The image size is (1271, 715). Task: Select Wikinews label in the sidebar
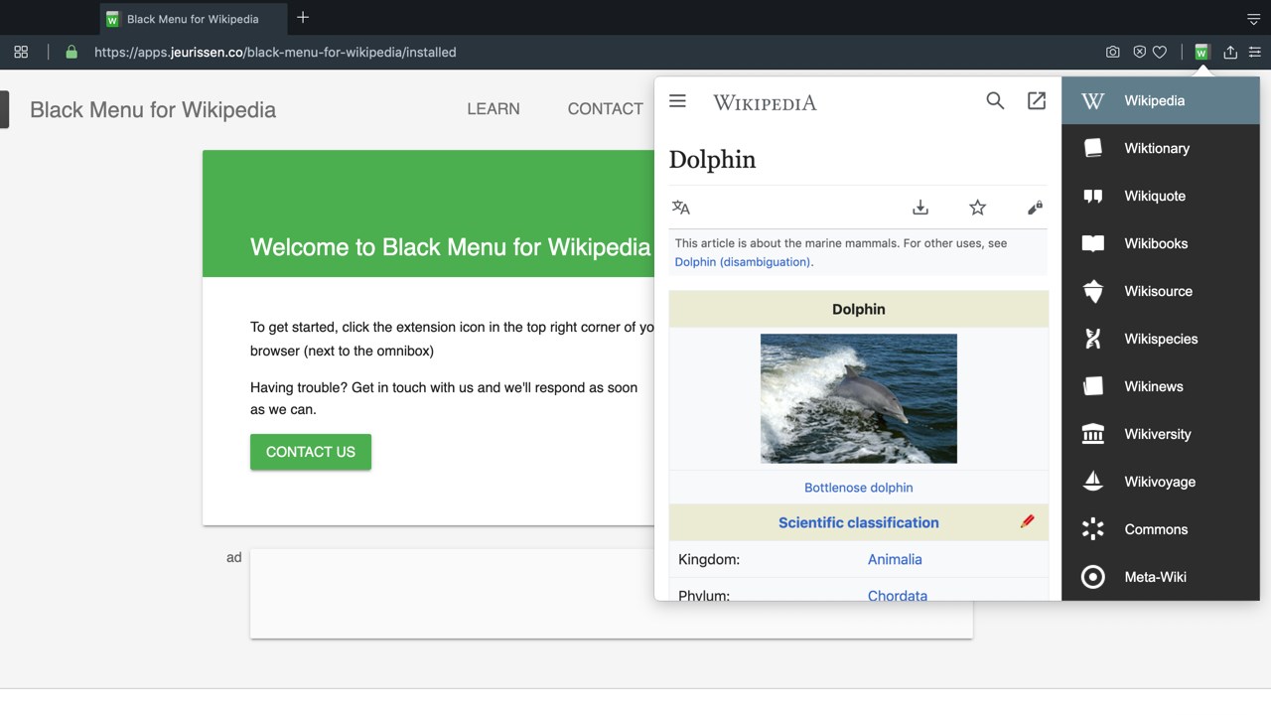click(1154, 386)
